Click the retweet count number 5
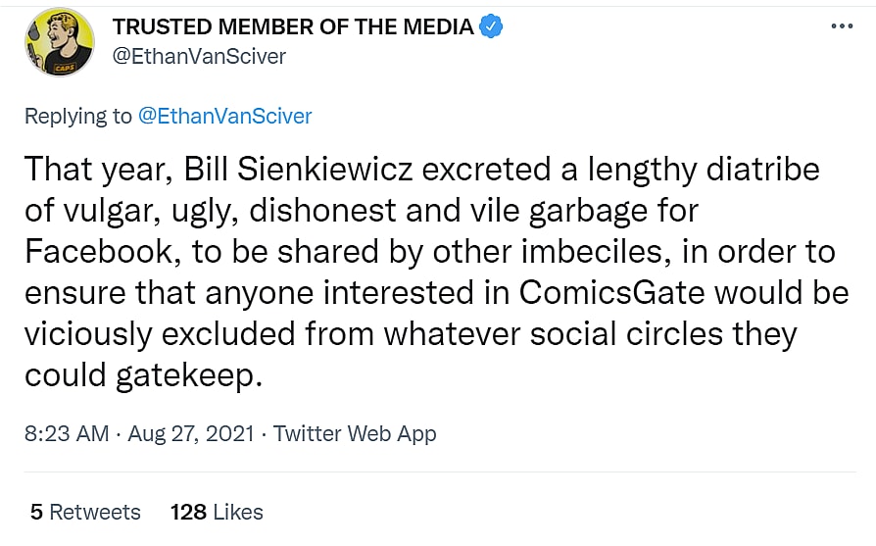The height and width of the screenshot is (546, 876). click(36, 512)
